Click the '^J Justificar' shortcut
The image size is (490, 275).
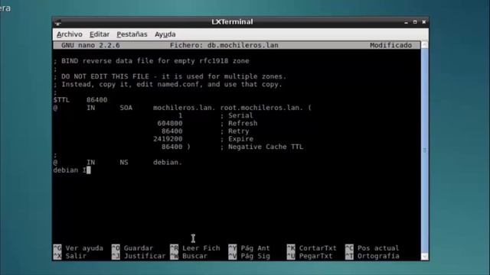(139, 256)
